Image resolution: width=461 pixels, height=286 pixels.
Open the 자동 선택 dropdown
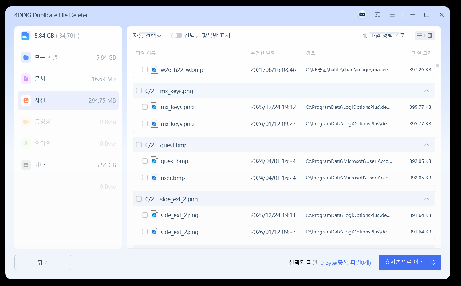tap(147, 36)
